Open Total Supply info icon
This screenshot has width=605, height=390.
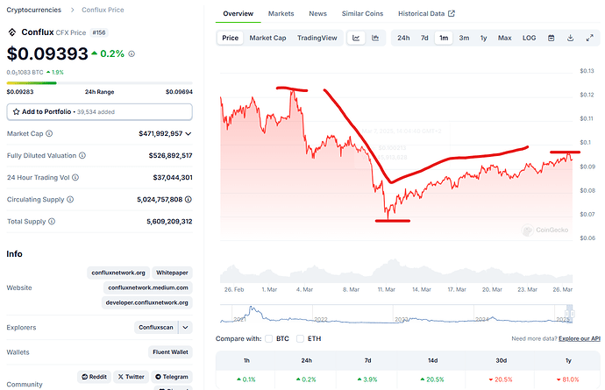pos(52,222)
